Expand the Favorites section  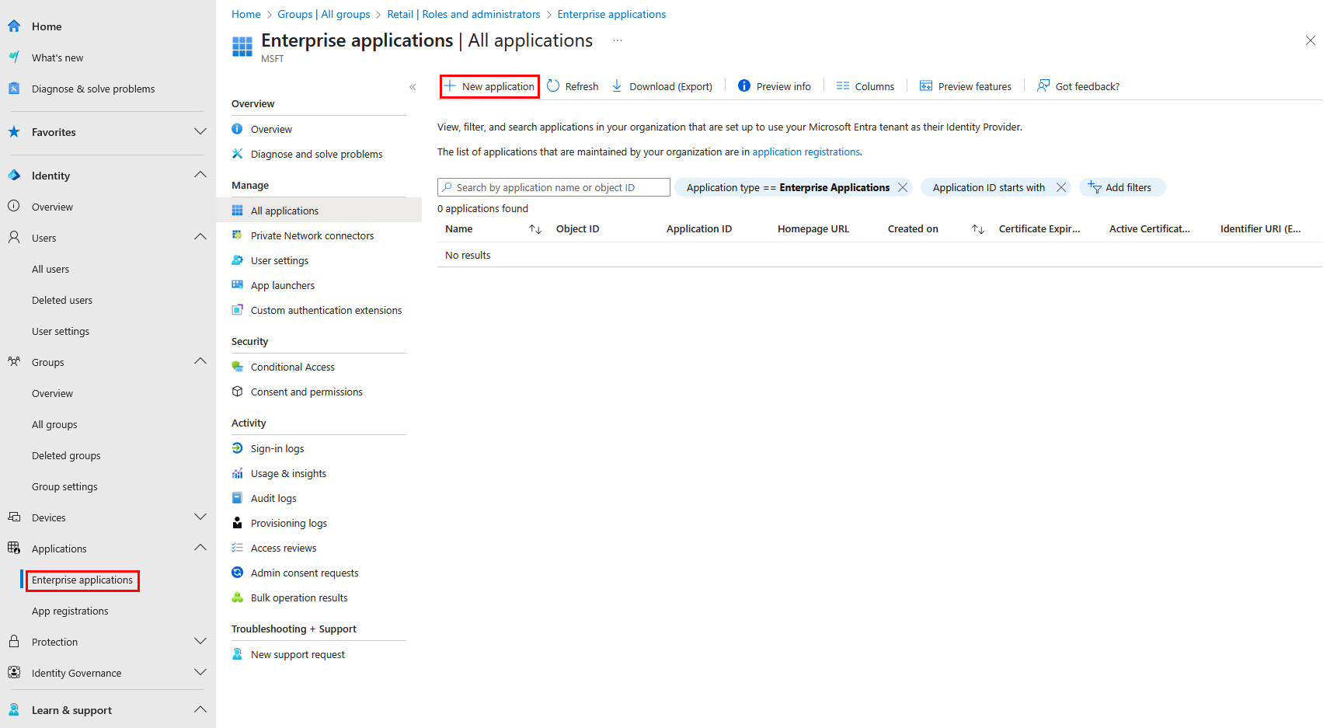click(200, 132)
